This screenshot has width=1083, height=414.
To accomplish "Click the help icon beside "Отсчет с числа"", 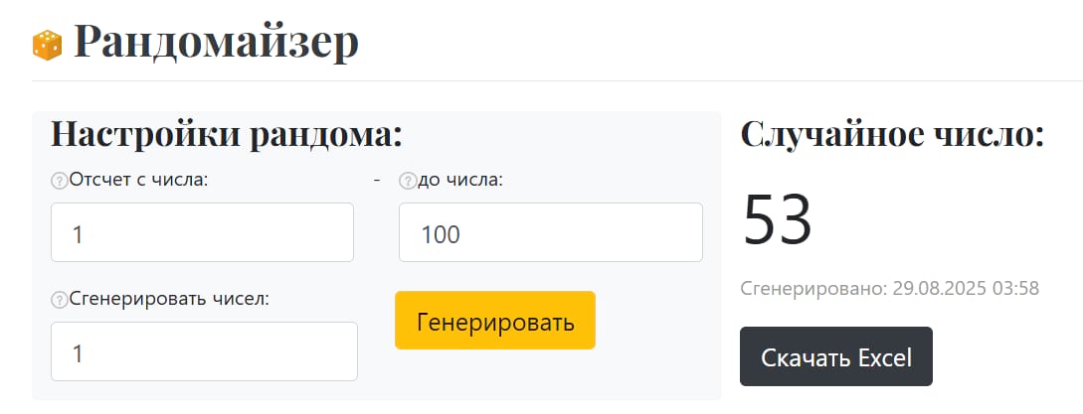I will pyautogui.click(x=59, y=181).
